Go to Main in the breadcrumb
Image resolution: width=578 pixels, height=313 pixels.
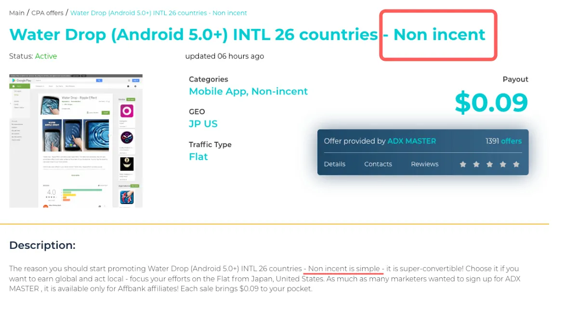[x=17, y=13]
